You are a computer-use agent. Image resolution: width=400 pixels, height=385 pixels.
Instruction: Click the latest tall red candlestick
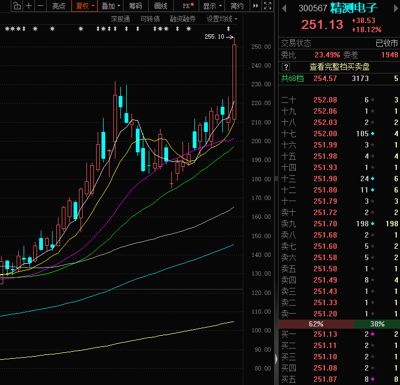234,82
